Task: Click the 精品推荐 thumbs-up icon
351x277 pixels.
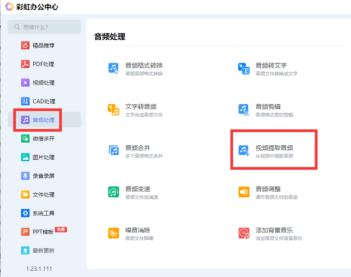Action: click(25, 45)
